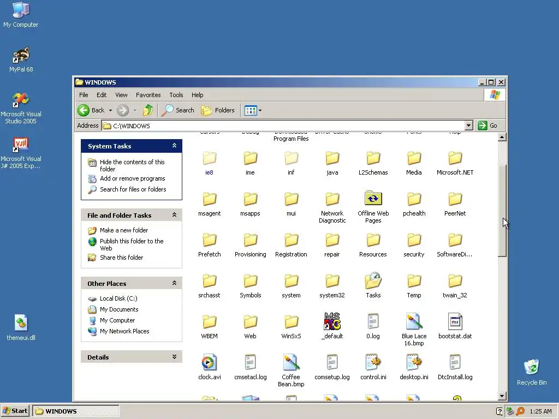Select the desktop.ini file
The height and width of the screenshot is (419, 559).
pos(414,367)
